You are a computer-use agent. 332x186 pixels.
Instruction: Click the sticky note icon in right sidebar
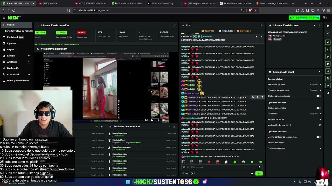(x=328, y=57)
